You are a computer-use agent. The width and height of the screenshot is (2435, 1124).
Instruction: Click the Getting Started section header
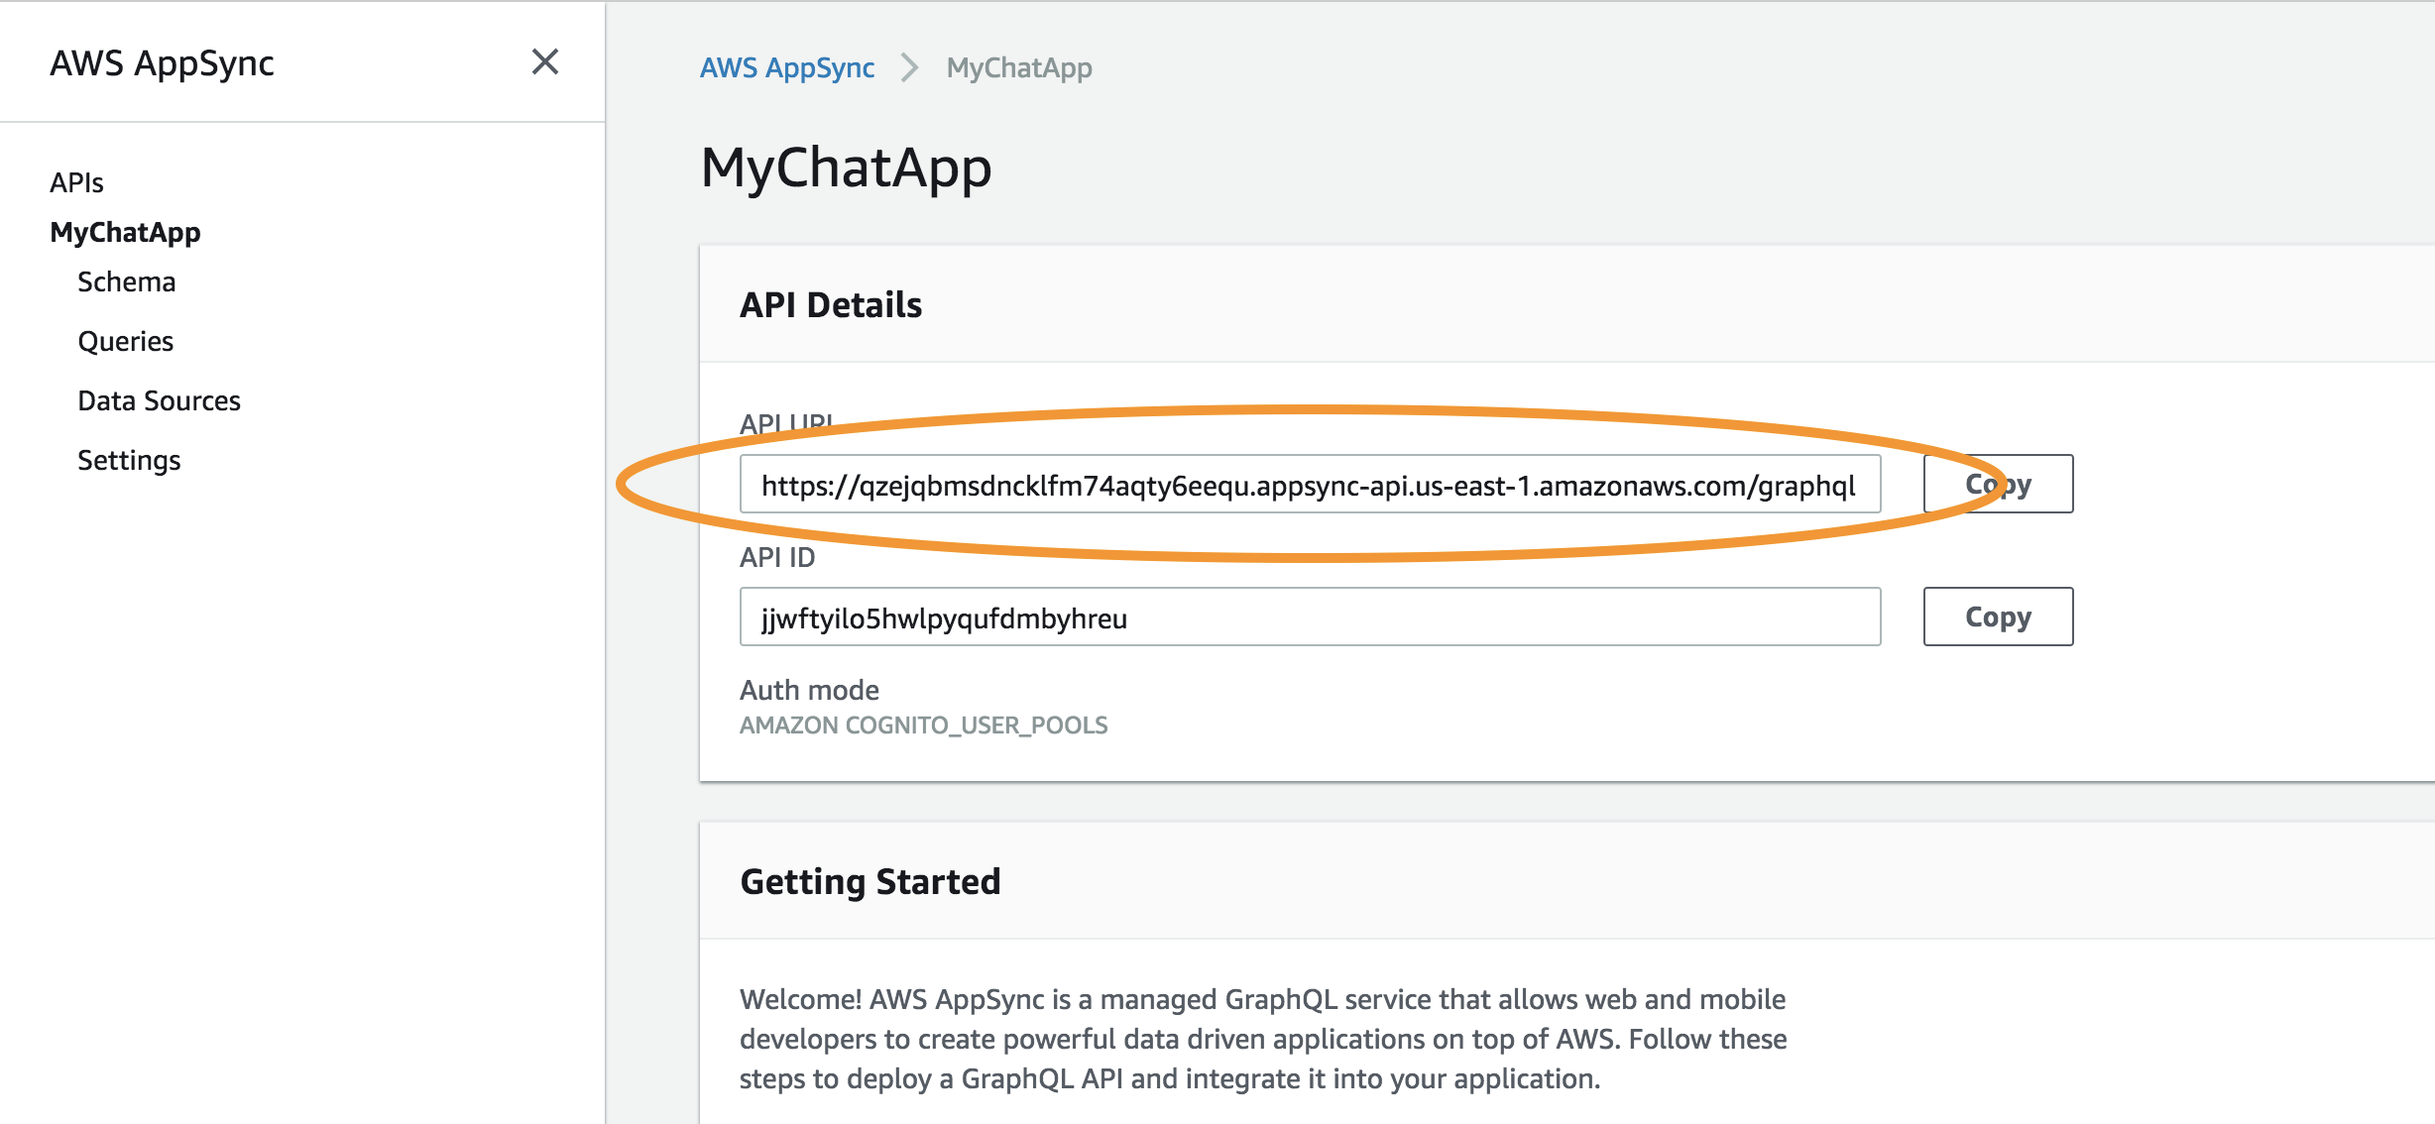click(870, 881)
